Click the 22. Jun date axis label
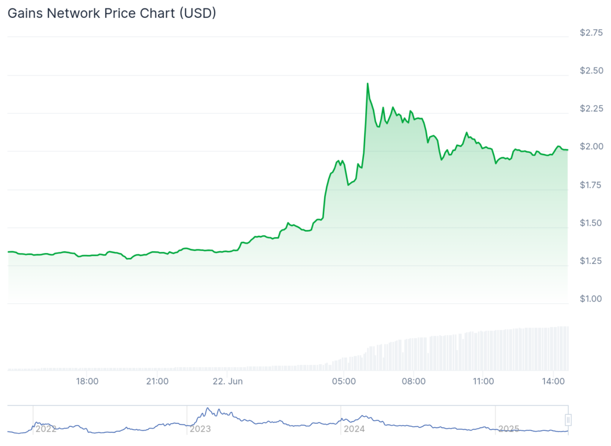611x446 pixels. (x=229, y=381)
